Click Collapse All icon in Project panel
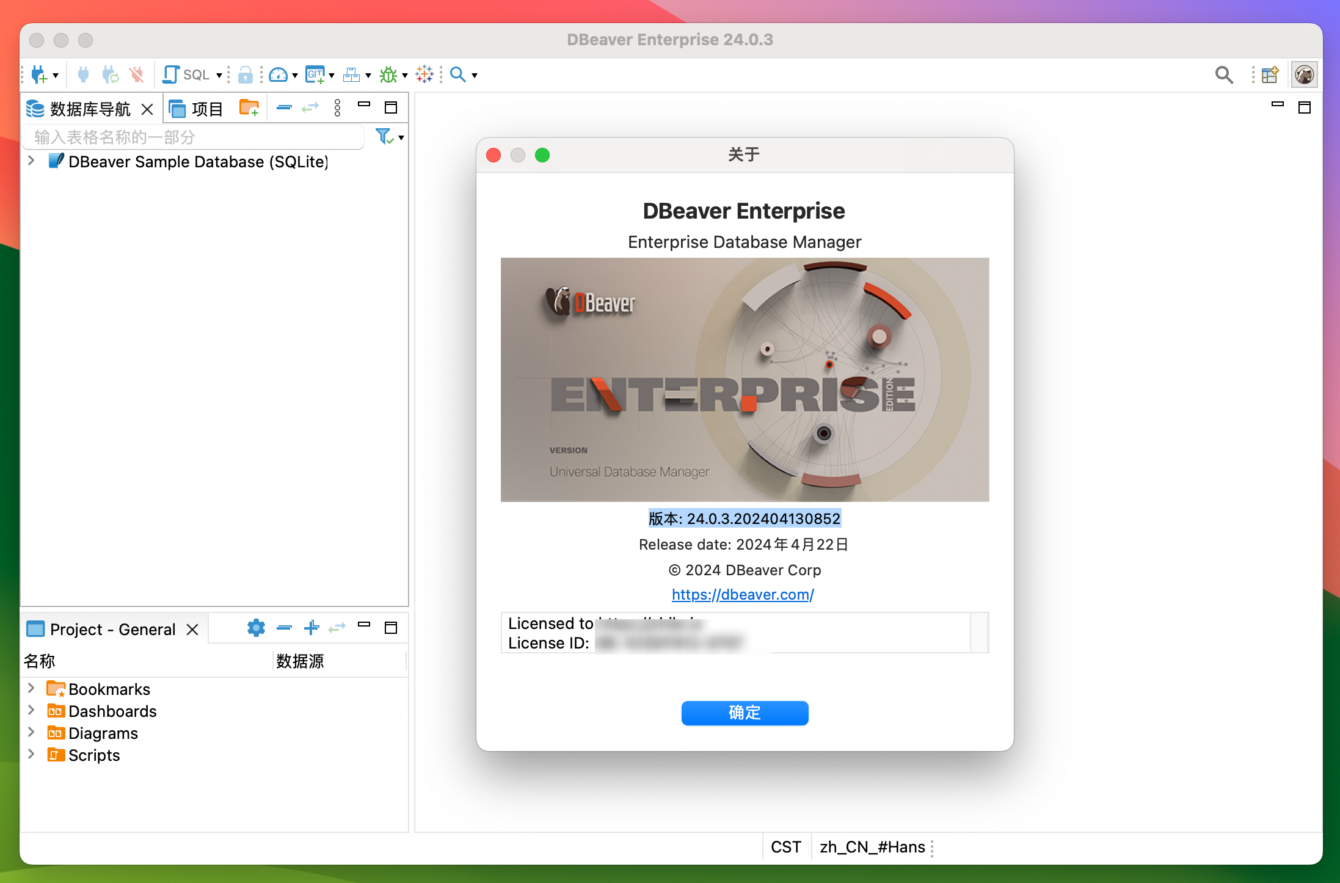This screenshot has height=883, width=1340. [284, 627]
